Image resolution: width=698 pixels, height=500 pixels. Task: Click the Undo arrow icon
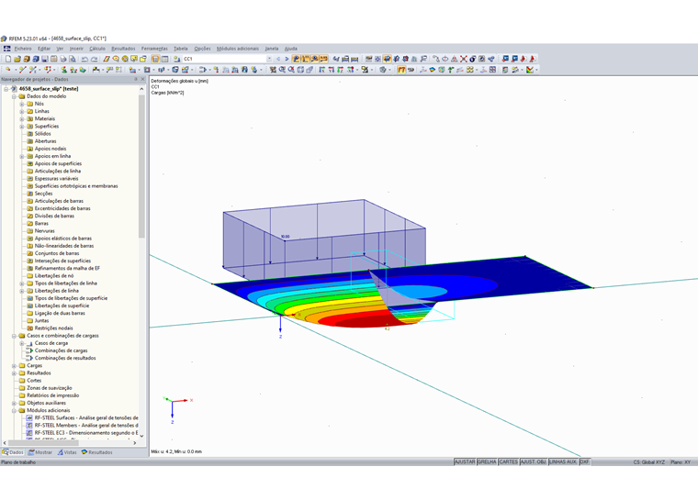[84, 59]
